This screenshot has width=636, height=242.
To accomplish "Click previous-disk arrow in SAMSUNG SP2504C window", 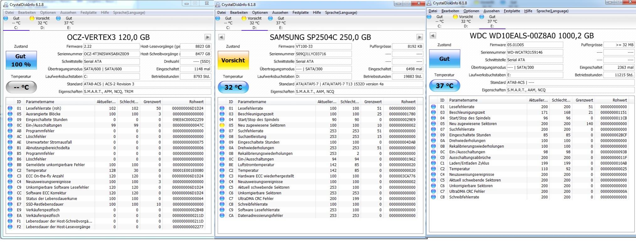I will [x=222, y=37].
